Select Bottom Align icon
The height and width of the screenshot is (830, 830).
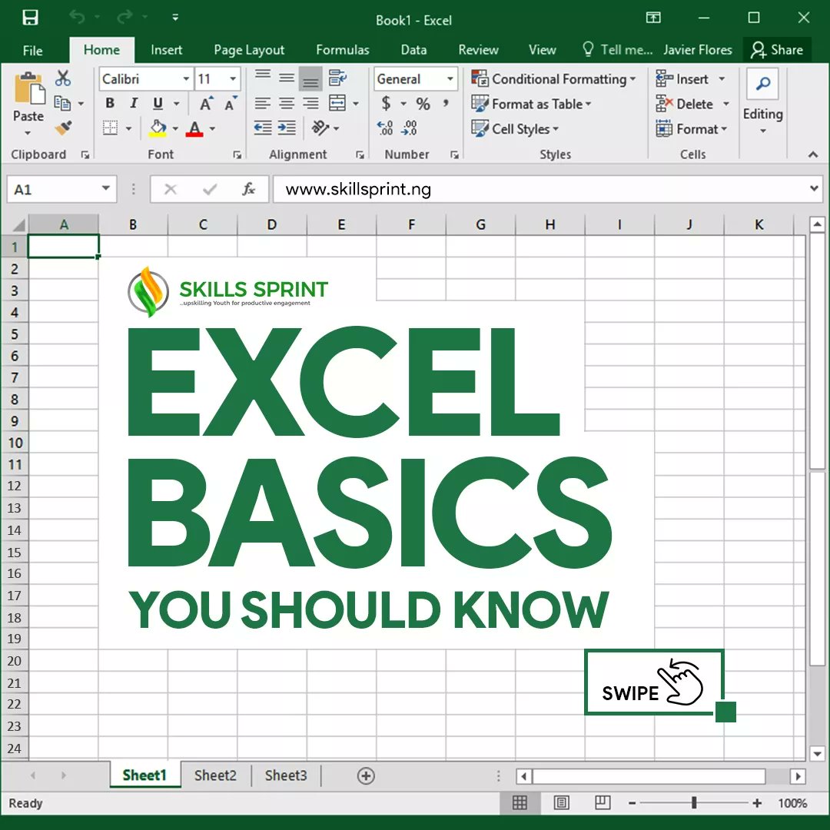point(310,79)
